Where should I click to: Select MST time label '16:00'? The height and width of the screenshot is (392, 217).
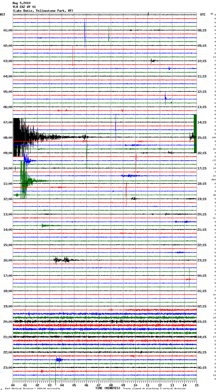tap(8, 260)
